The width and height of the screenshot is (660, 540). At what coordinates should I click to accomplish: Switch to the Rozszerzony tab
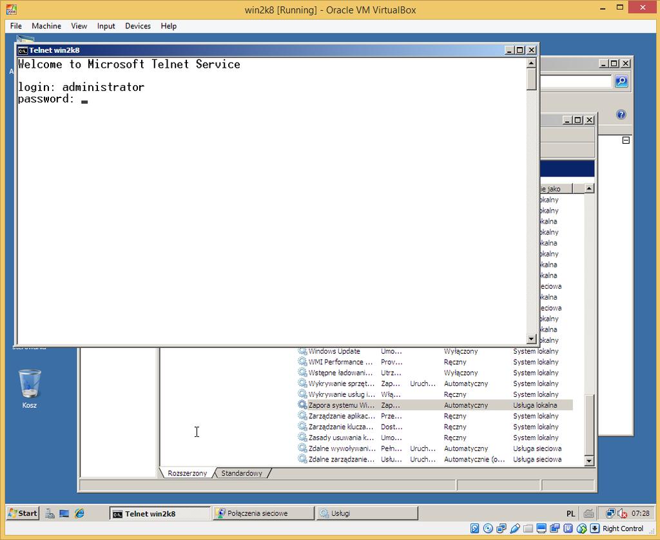[188, 473]
